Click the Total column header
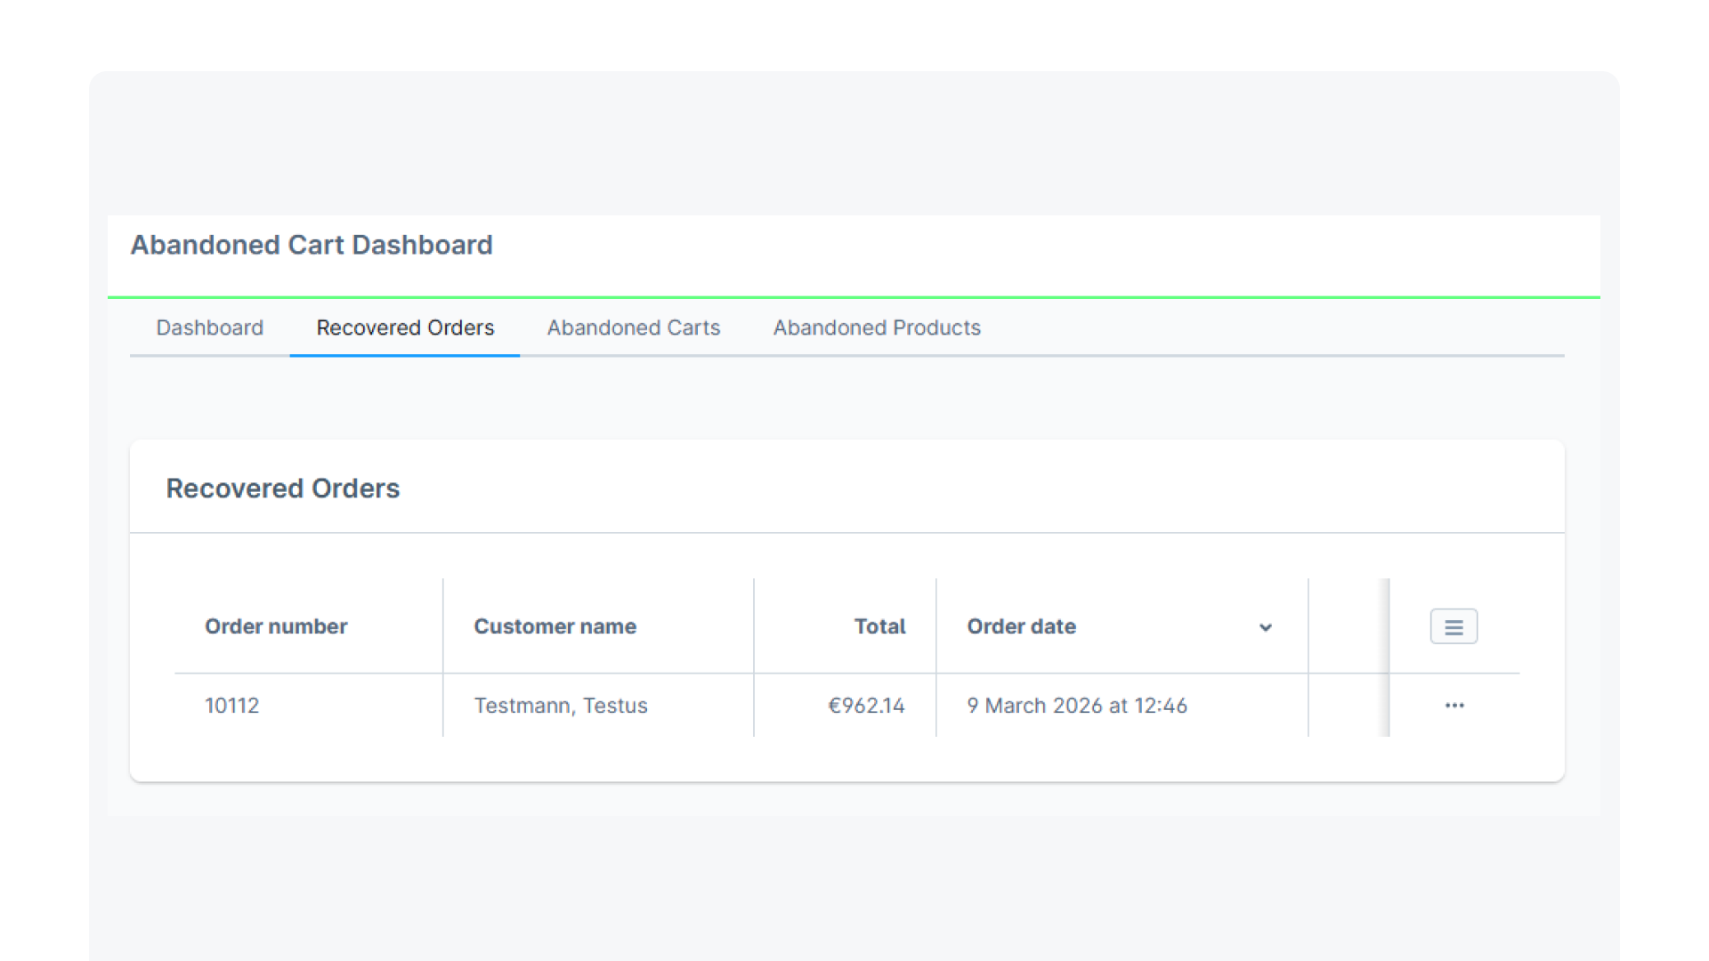The width and height of the screenshot is (1709, 961). click(879, 626)
